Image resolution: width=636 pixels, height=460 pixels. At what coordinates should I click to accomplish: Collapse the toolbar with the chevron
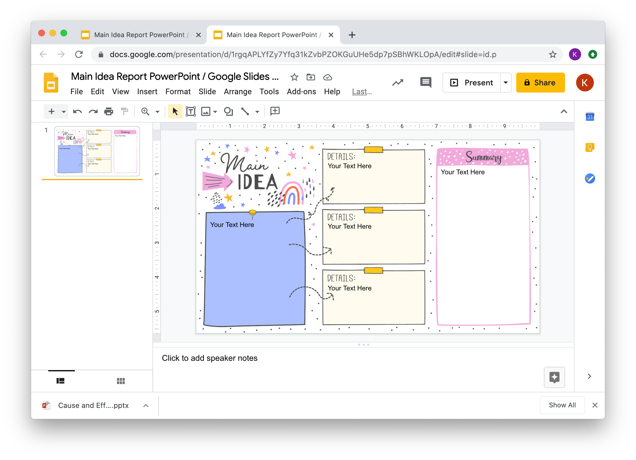tap(564, 111)
